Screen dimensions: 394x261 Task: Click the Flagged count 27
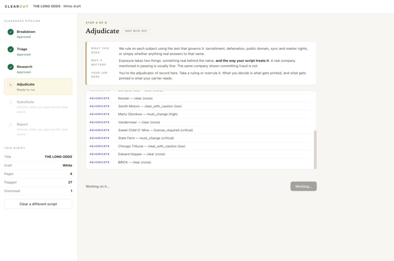click(x=70, y=182)
